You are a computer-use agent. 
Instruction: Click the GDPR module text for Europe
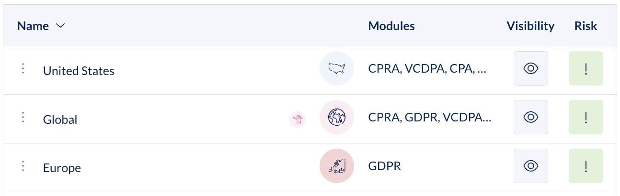pos(384,166)
